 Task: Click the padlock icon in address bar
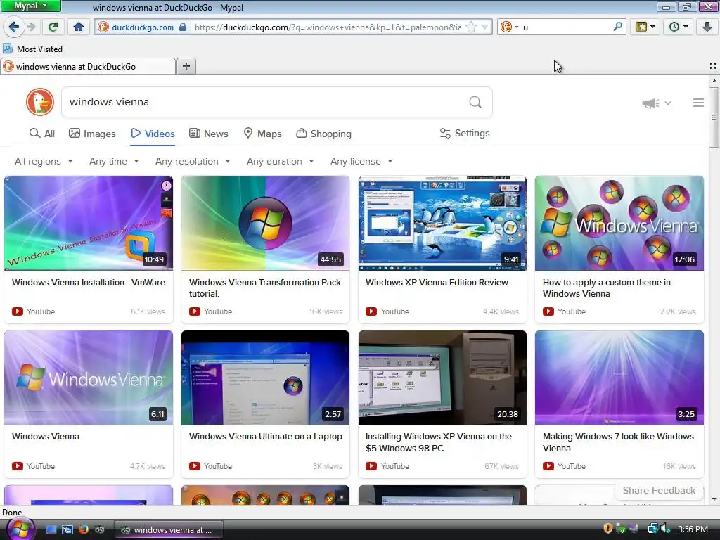click(x=183, y=27)
